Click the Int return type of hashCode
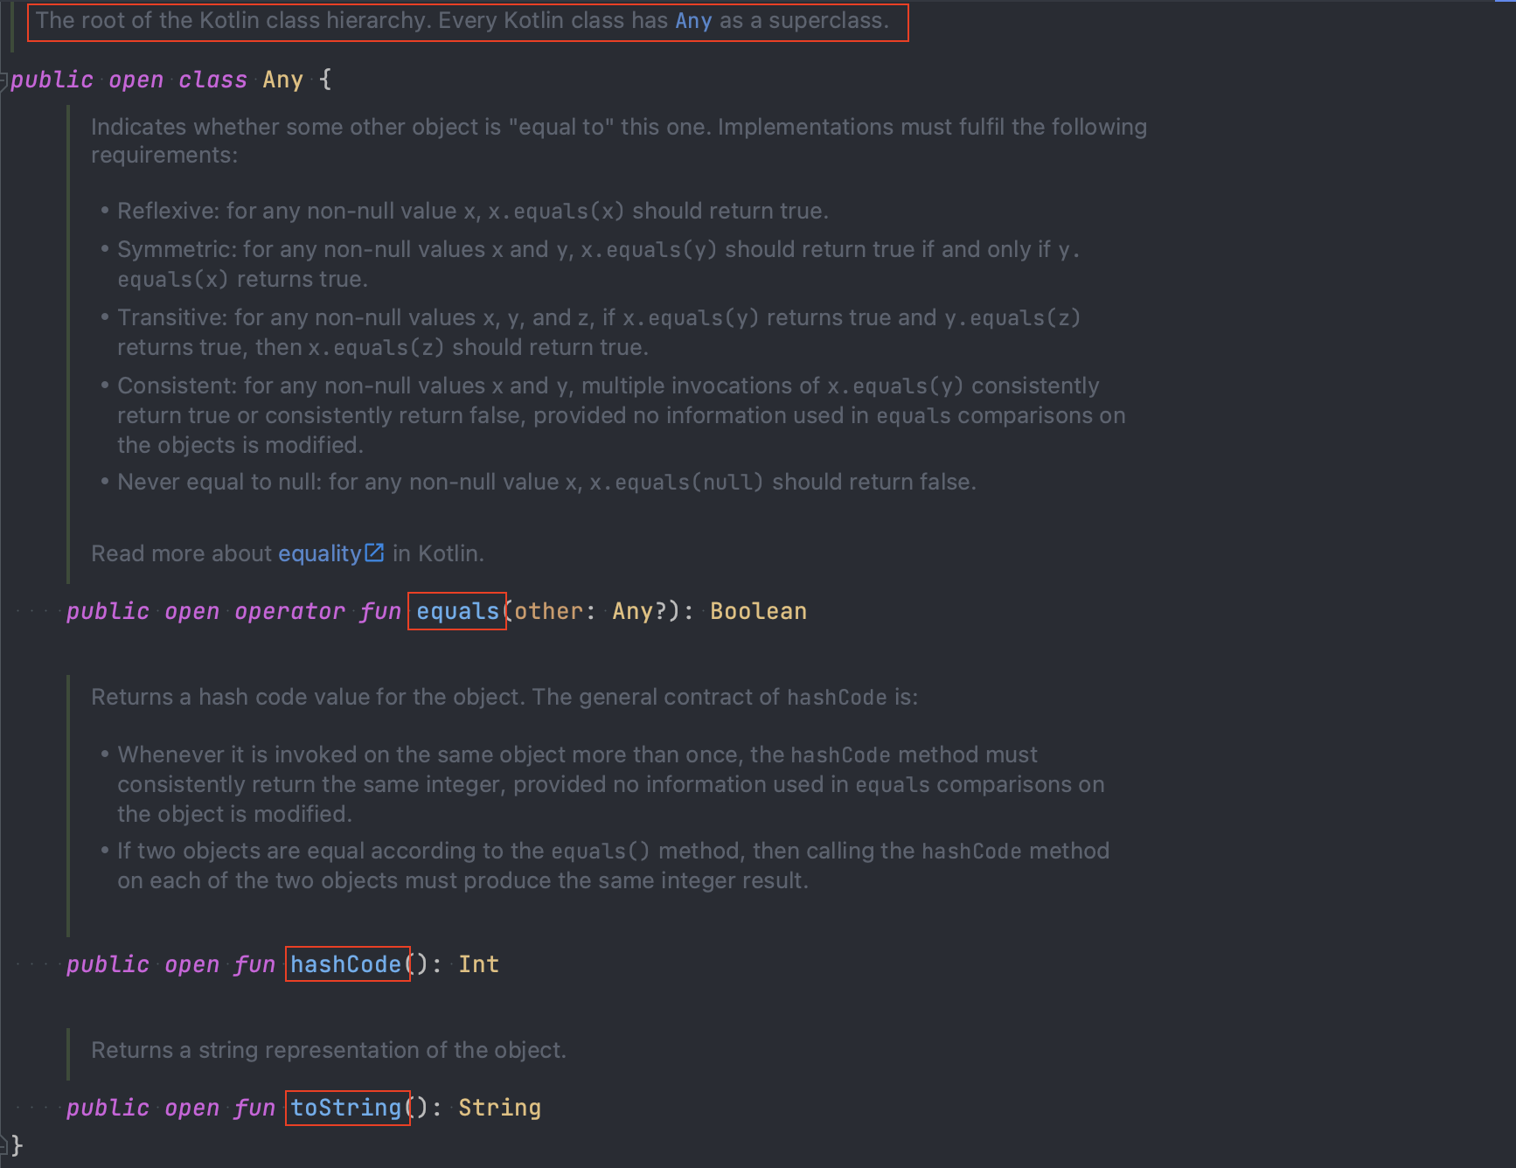This screenshot has height=1168, width=1516. [479, 964]
